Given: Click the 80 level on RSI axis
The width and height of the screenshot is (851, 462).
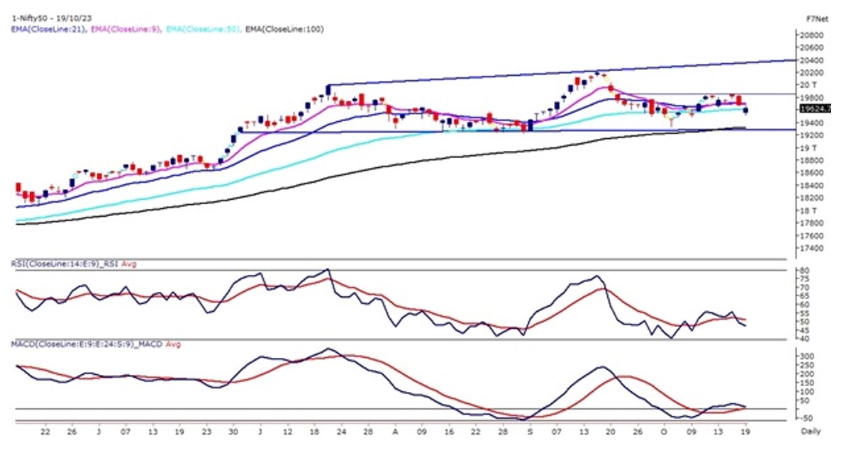Looking at the screenshot, I should tap(806, 271).
